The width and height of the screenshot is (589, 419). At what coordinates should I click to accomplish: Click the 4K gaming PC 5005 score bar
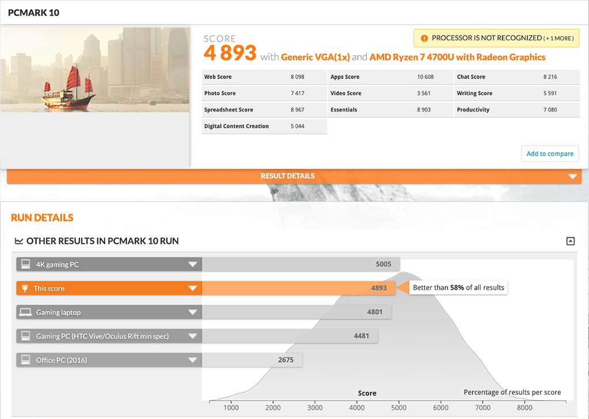301,264
